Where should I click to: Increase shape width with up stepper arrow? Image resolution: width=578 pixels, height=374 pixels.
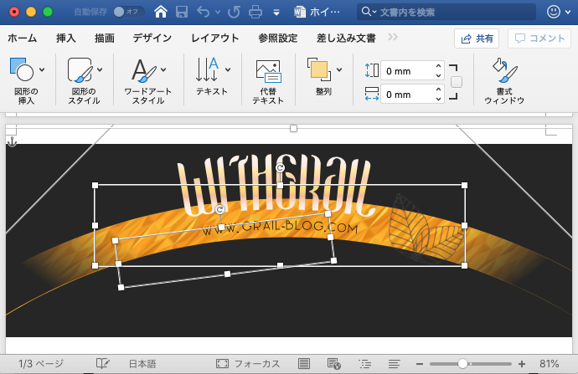coord(438,90)
